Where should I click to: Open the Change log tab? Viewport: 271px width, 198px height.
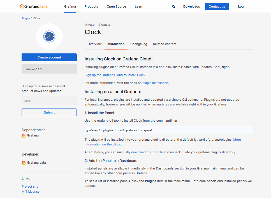pyautogui.click(x=139, y=44)
